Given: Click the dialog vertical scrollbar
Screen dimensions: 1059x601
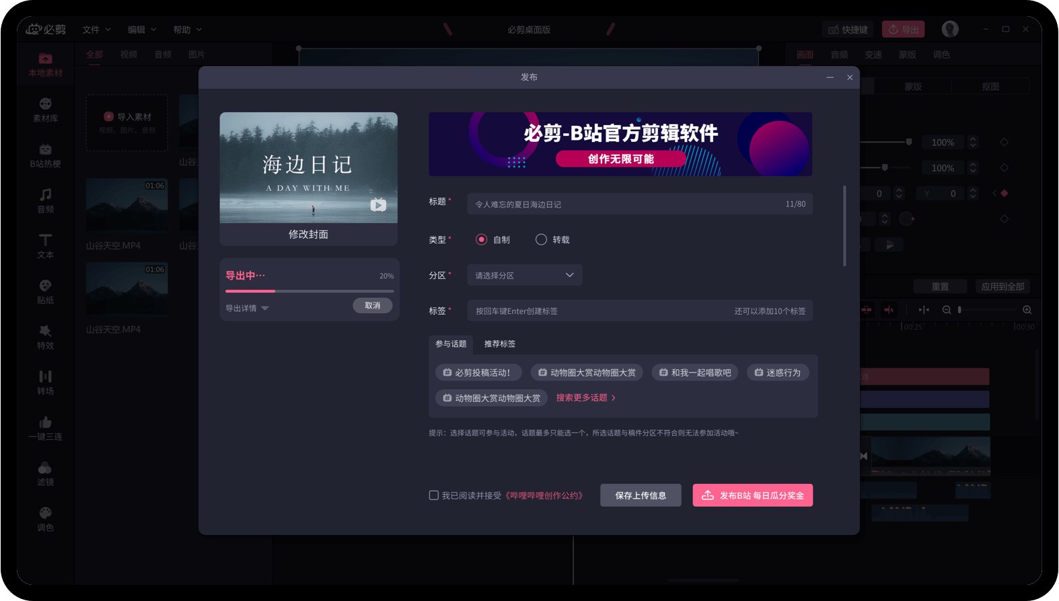Looking at the screenshot, I should pyautogui.click(x=844, y=226).
